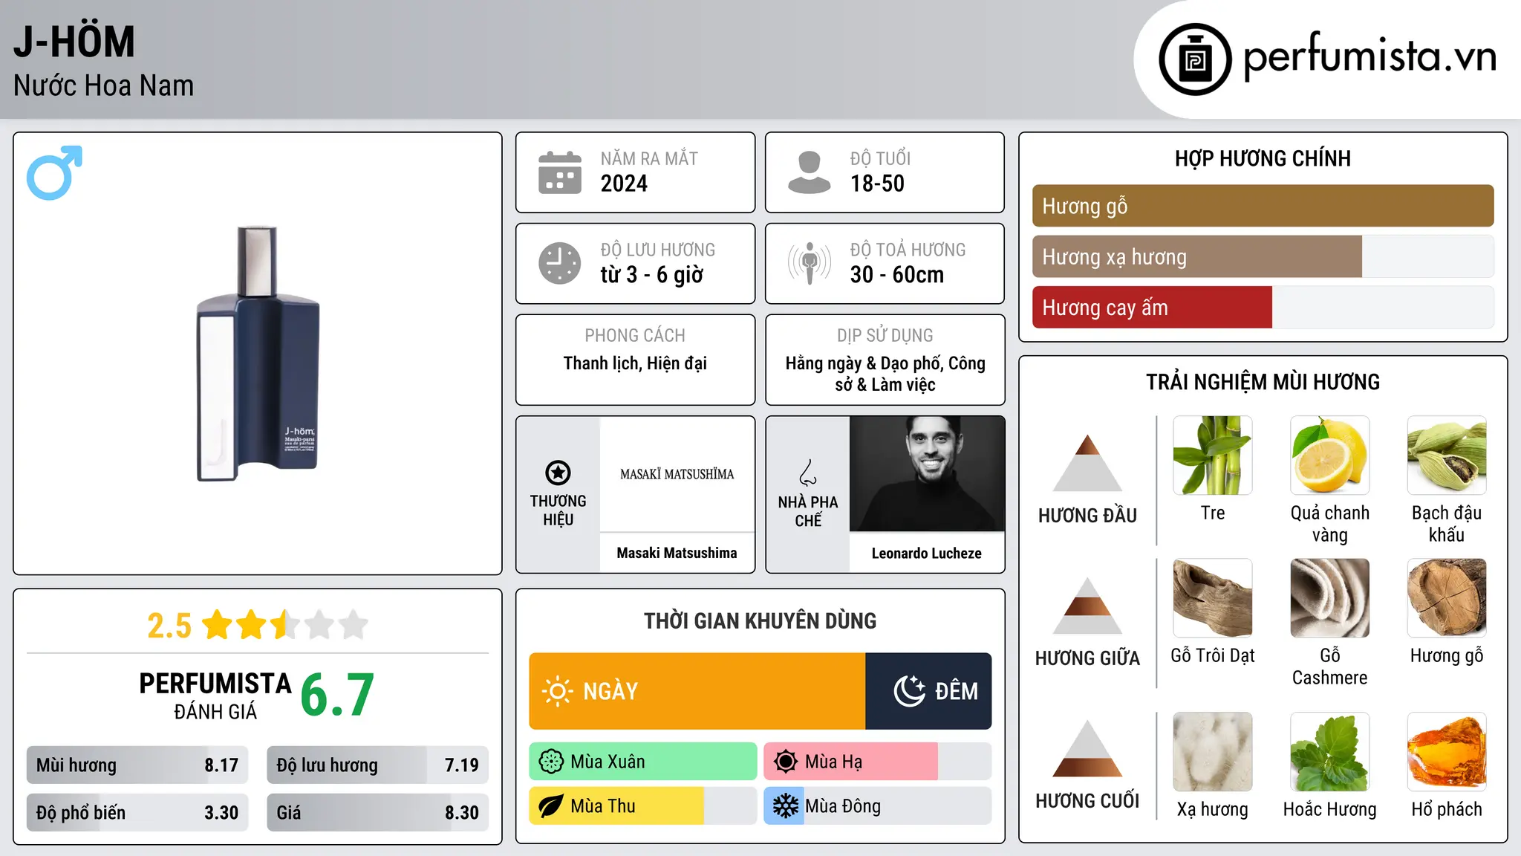This screenshot has height=856, width=1521.
Task: Click the occasion text Hằng ngày & Dạo phố
Action: [885, 374]
